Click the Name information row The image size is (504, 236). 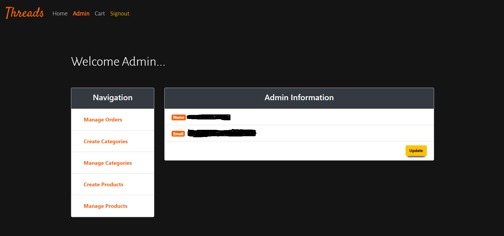299,117
